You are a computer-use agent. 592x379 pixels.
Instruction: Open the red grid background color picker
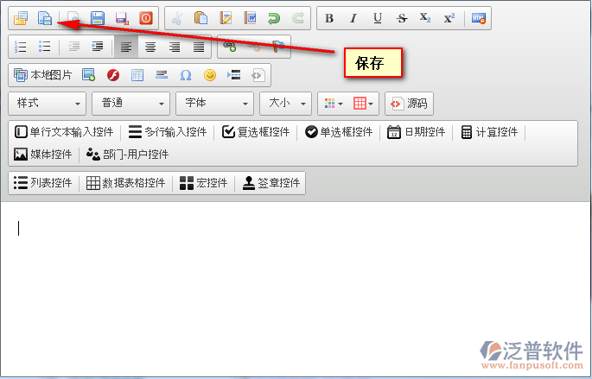363,104
